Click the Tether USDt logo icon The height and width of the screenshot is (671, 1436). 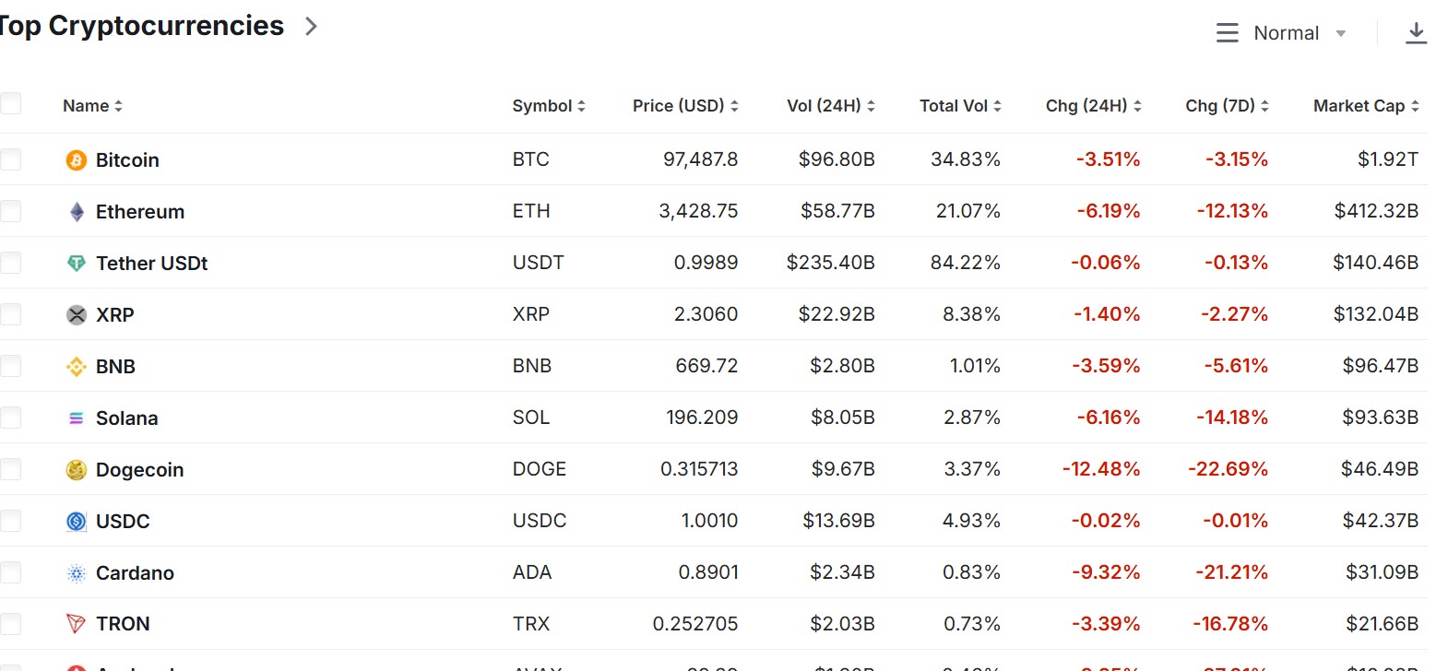pyautogui.click(x=77, y=264)
